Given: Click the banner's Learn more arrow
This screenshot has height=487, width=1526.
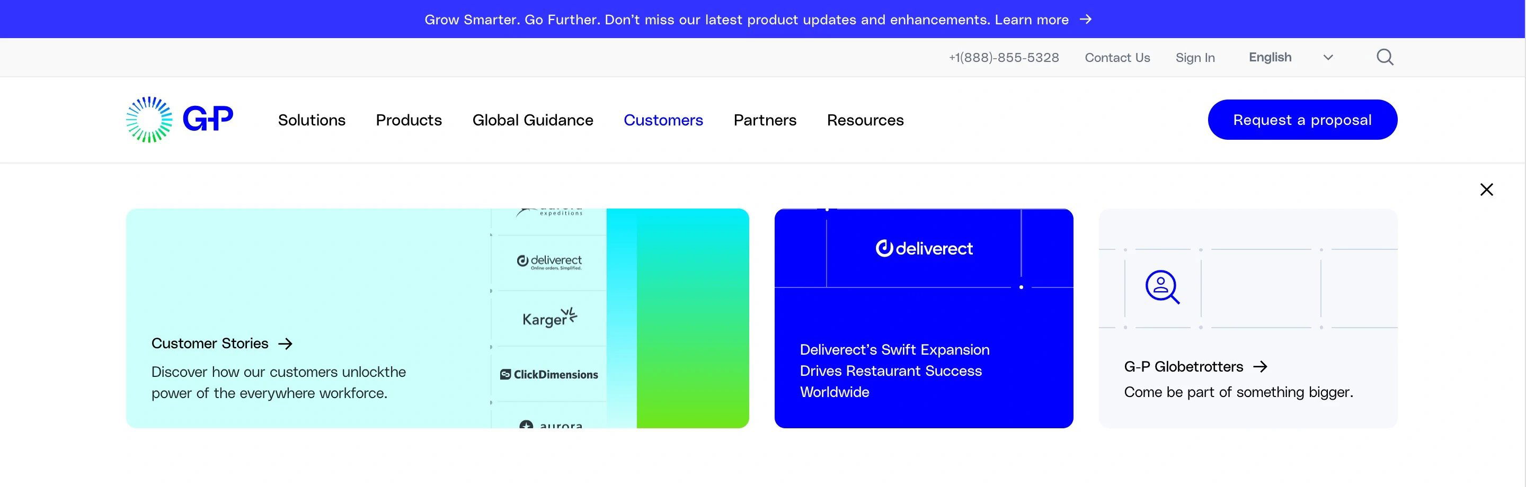Looking at the screenshot, I should point(1085,20).
